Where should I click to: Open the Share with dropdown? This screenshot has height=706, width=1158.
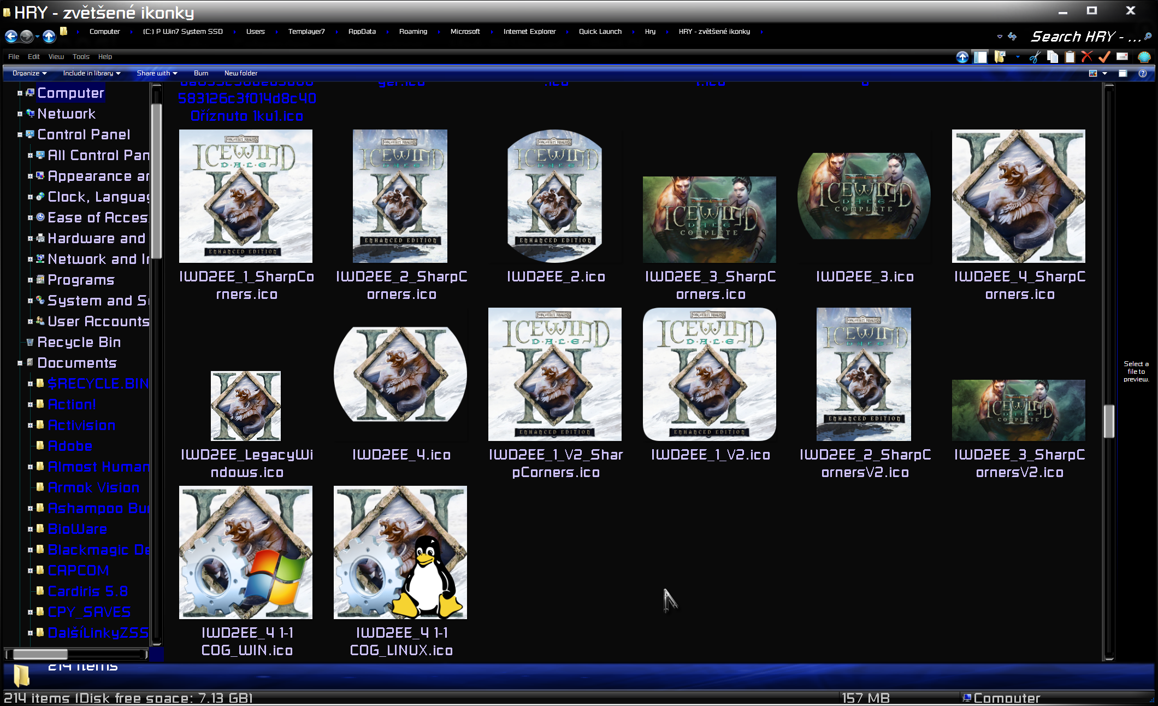tap(157, 73)
